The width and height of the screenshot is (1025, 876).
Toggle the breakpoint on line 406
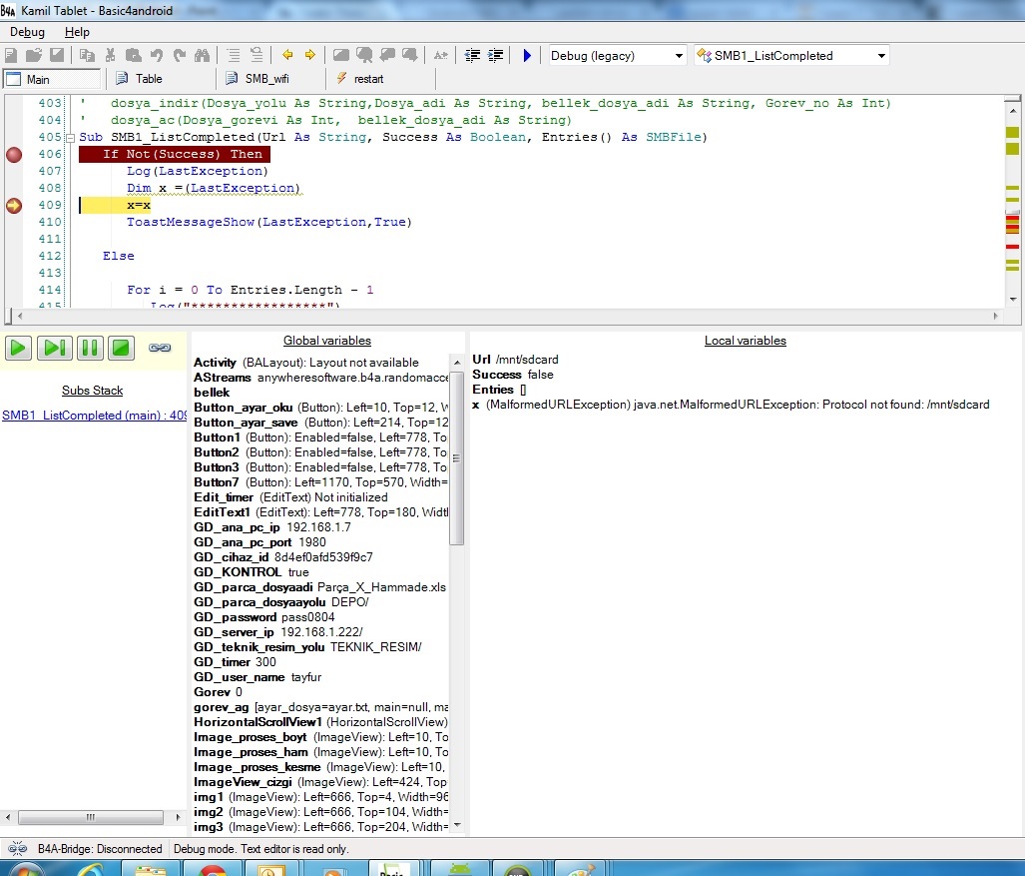[x=14, y=155]
